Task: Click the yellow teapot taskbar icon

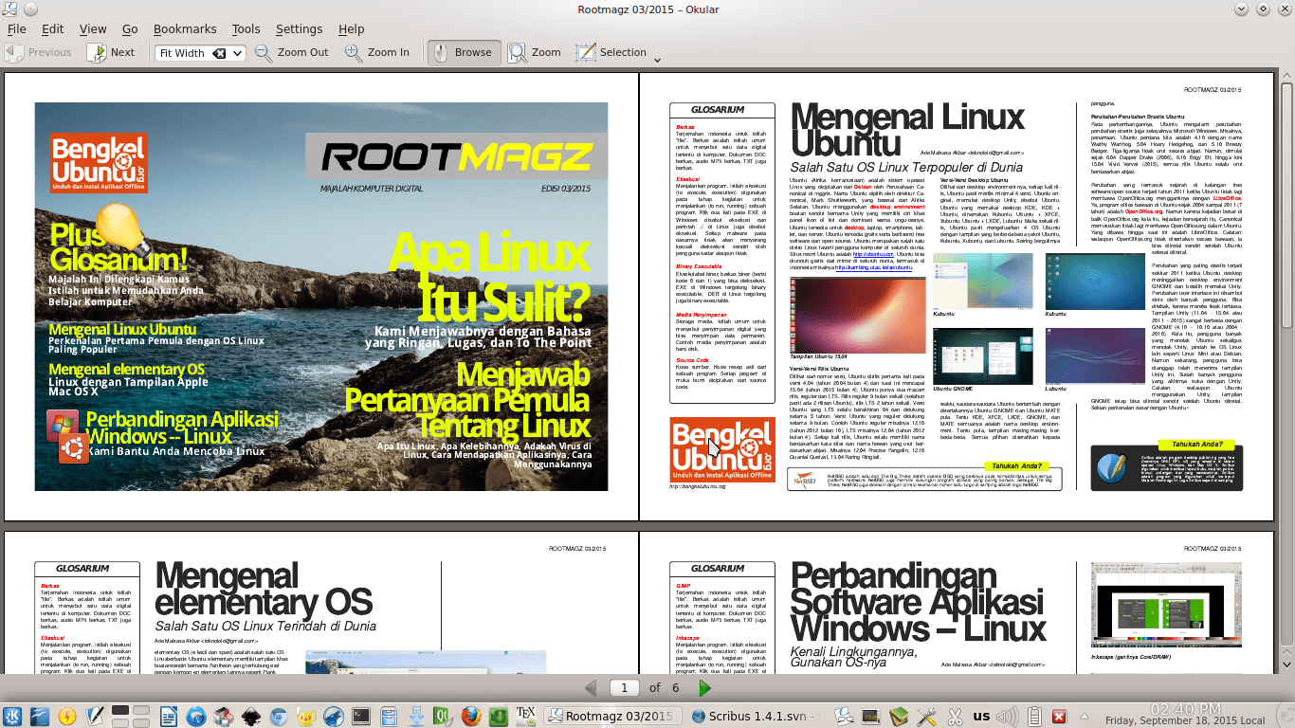Action: (x=306, y=716)
